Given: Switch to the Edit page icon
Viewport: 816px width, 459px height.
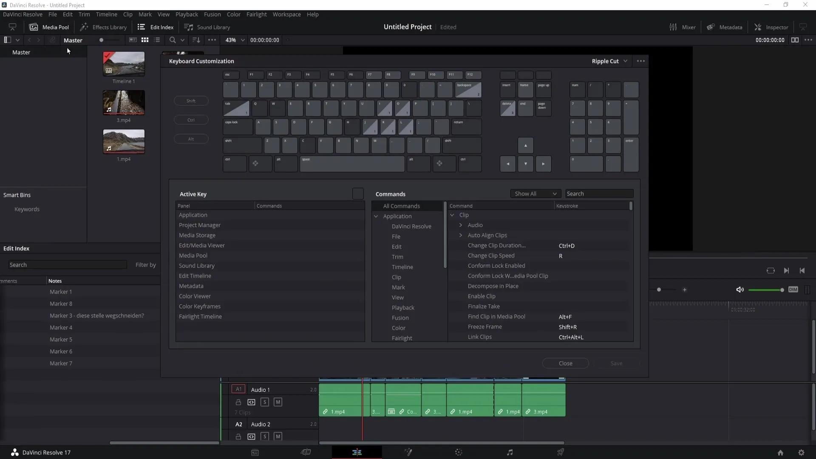Looking at the screenshot, I should pyautogui.click(x=357, y=453).
